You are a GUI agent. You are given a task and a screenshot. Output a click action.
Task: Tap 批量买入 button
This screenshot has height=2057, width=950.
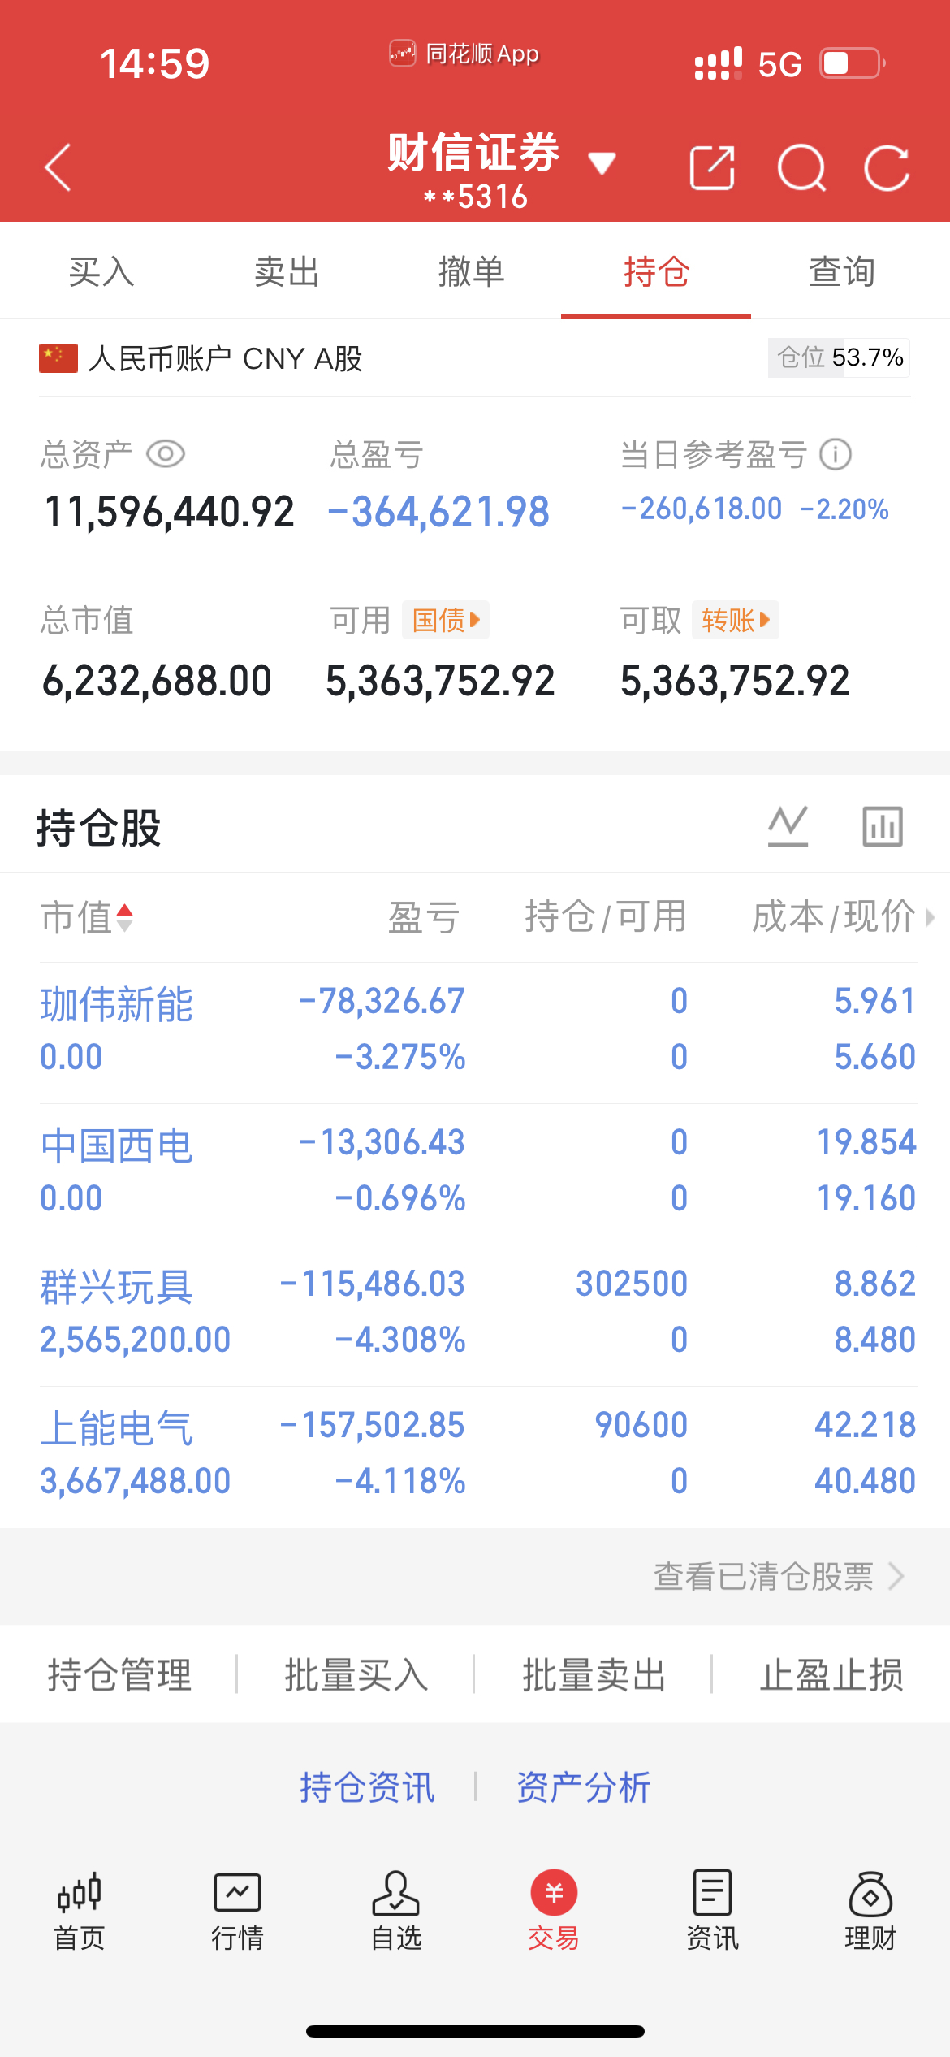tap(356, 1674)
